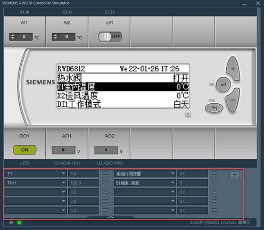The width and height of the screenshot is (264, 230).
Task: Click the AO1 voltage output field
Action: pyautogui.click(x=63, y=150)
